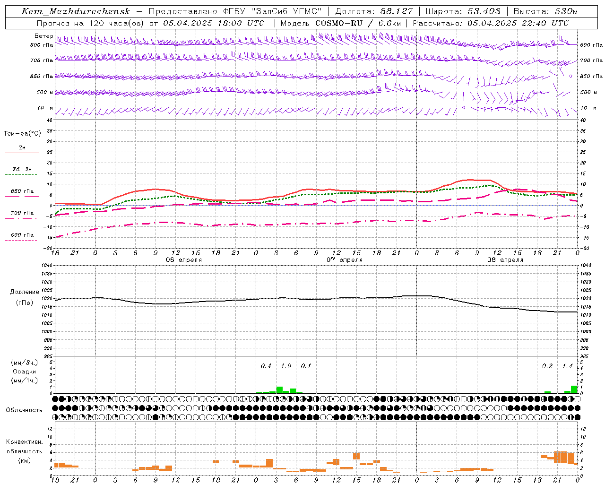Click the (мм/1ч.) precipitation unit label
Image resolution: width=605 pixels, height=484 pixels.
pos(25,380)
